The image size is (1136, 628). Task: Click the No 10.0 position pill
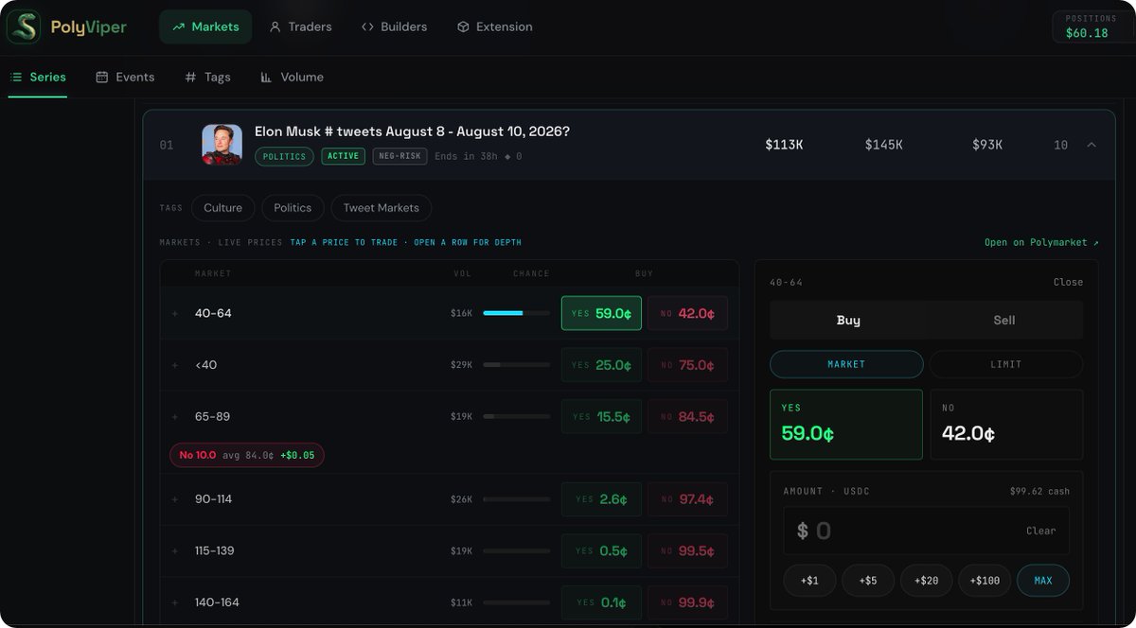[247, 455]
